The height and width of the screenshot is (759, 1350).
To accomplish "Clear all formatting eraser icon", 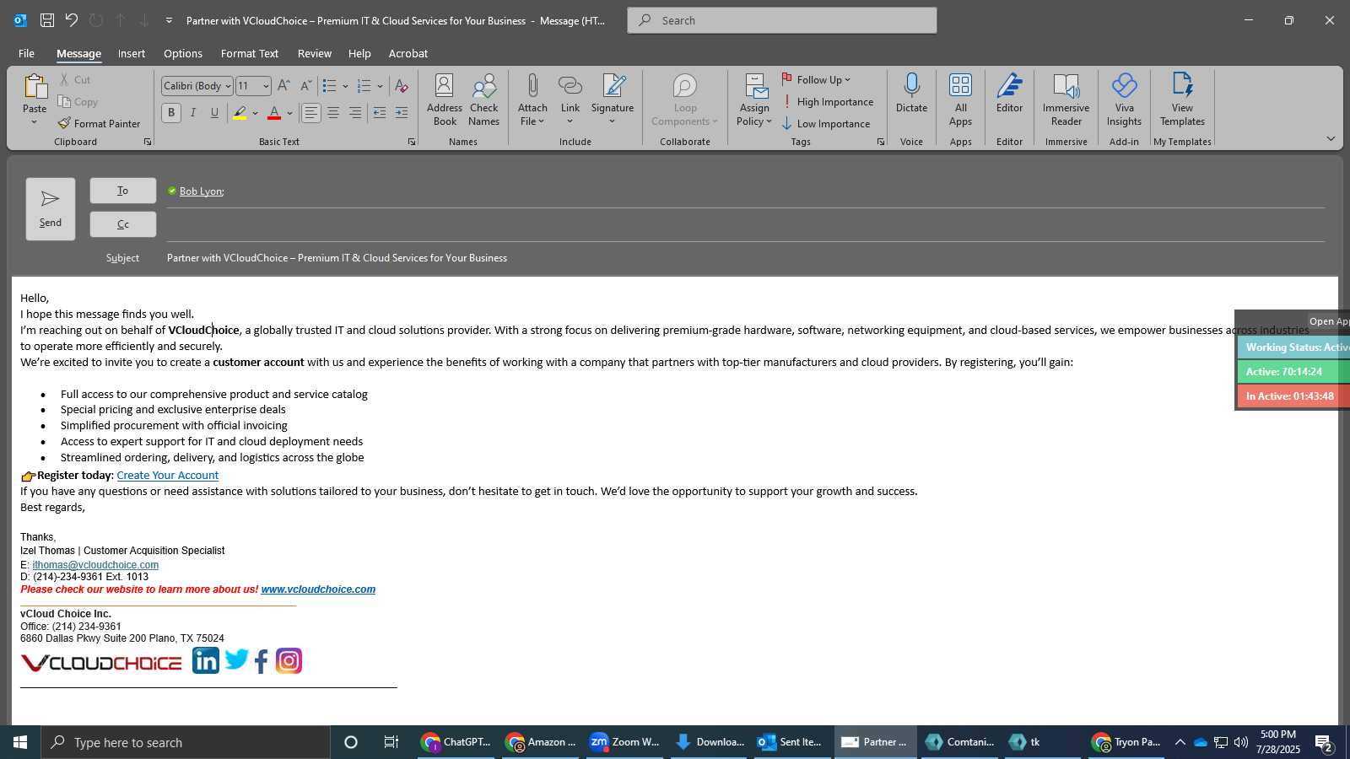I will [402, 86].
